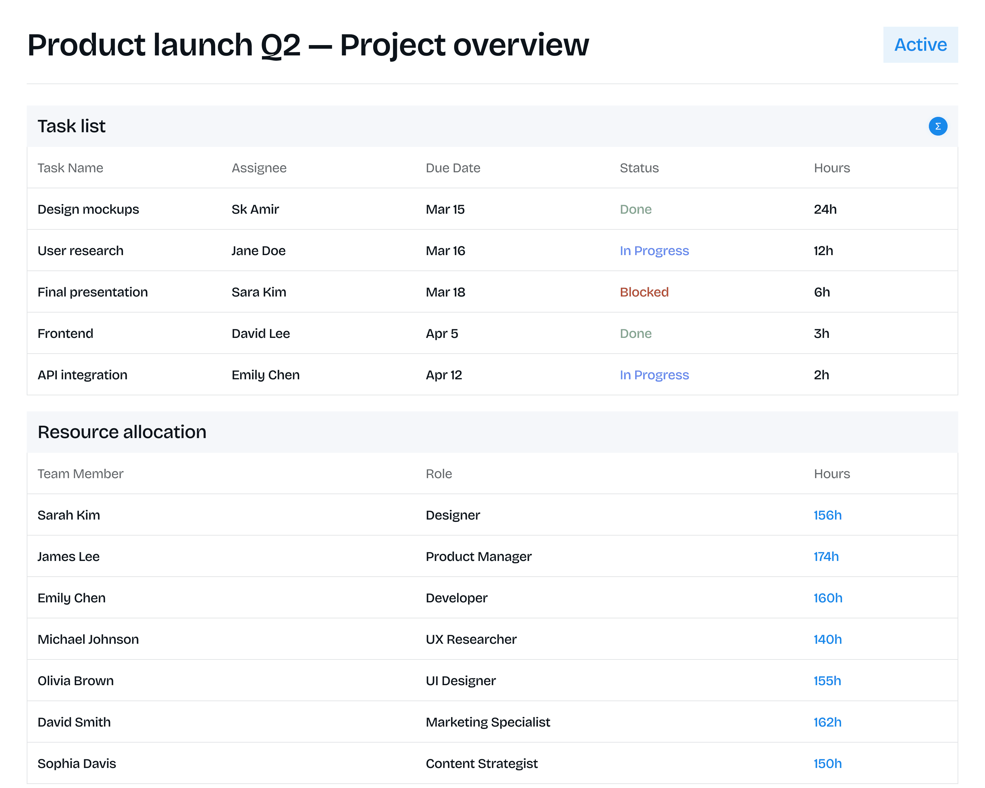Screen dimensions: 985x788
Task: Click In Progress status for User research
Action: pos(654,251)
